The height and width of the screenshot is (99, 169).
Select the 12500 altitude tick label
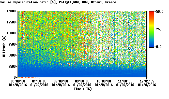pyautogui.click(x=11, y=22)
